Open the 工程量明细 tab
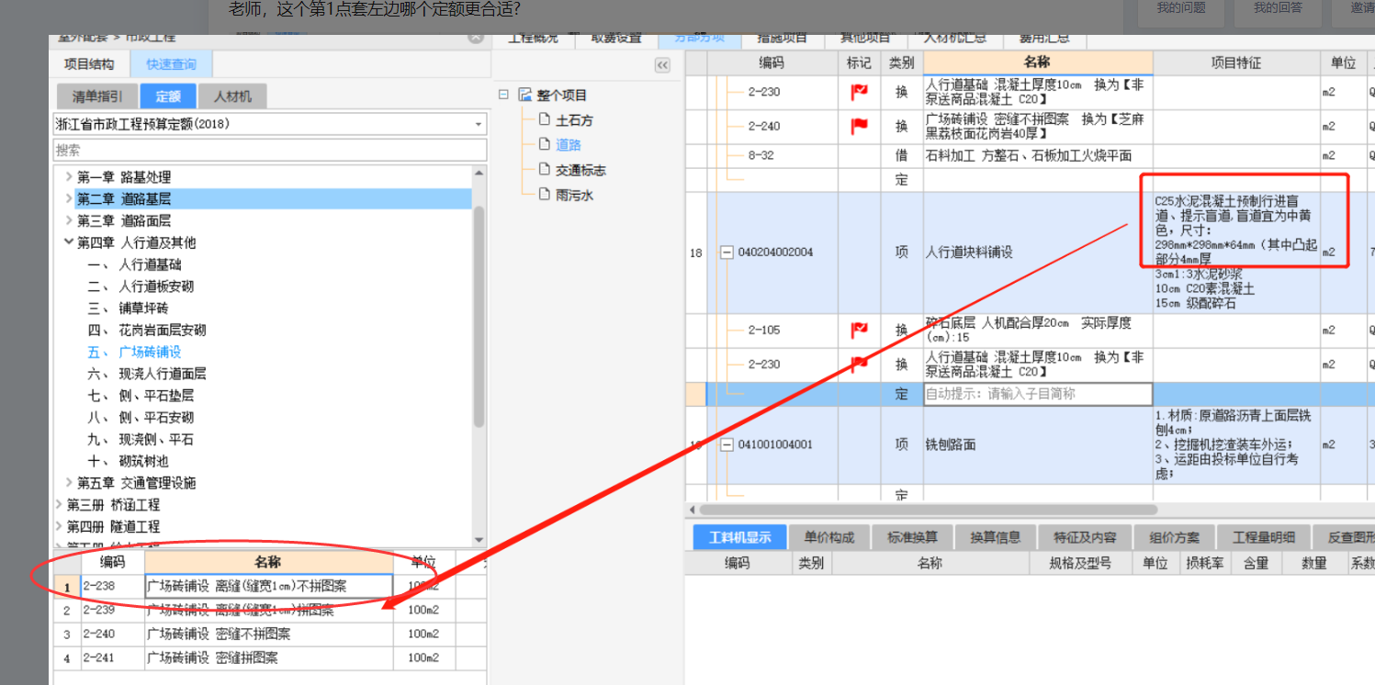Image resolution: width=1375 pixels, height=685 pixels. coord(1263,537)
